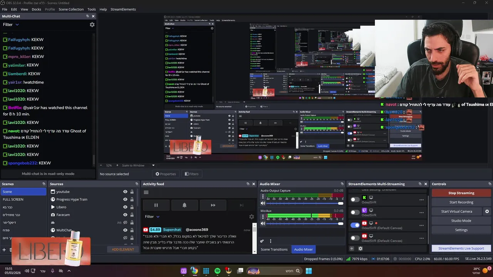Open the Scene Collection menu
Screen dimensions: 493x277
[71, 9]
